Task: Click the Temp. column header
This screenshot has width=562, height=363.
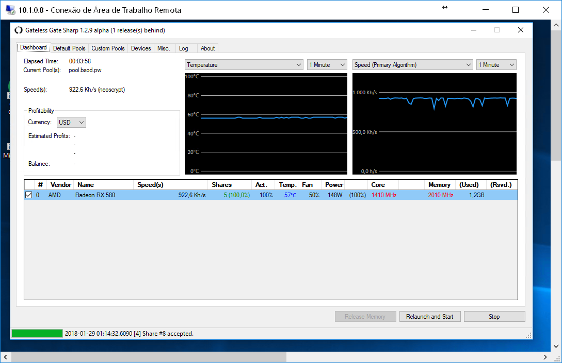Action: pos(287,185)
